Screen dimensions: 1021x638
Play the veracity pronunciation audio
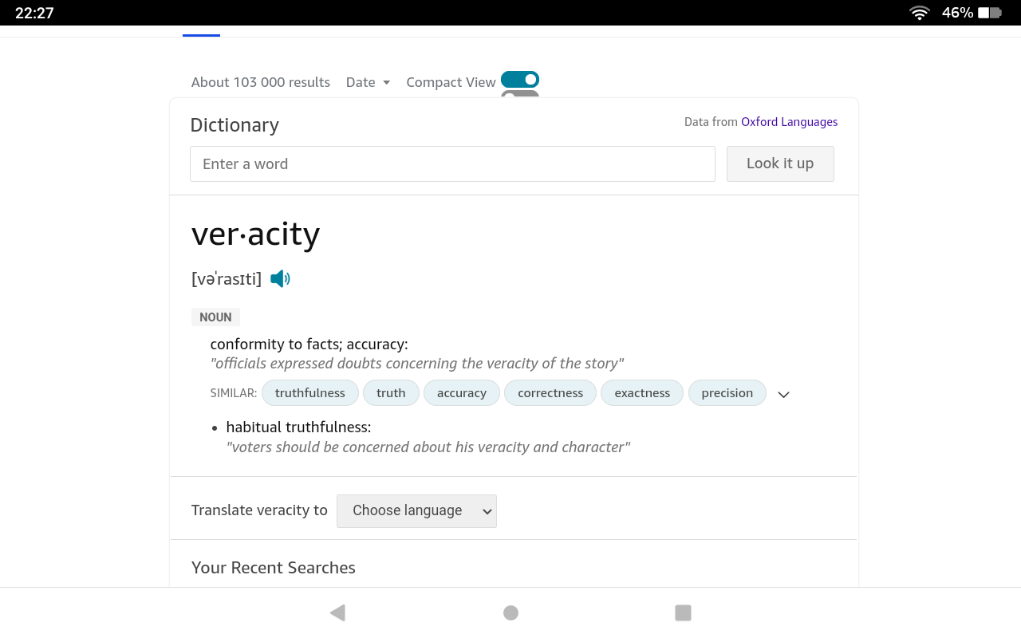(280, 278)
